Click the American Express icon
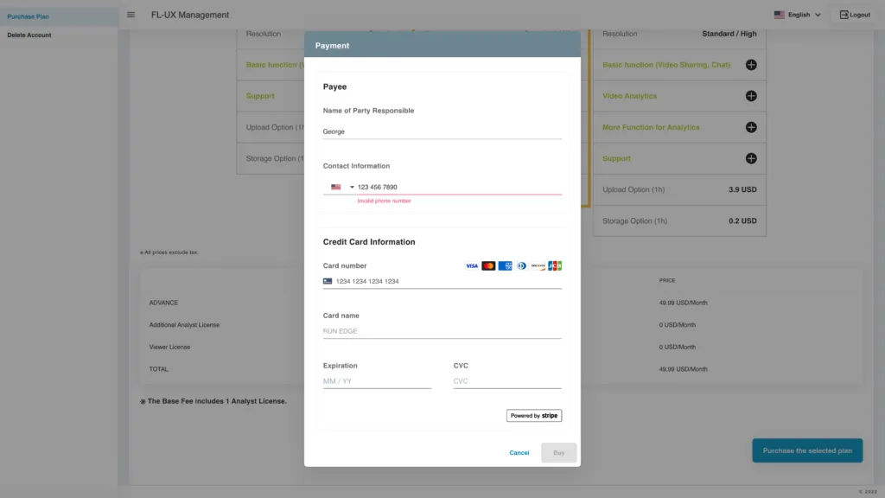Image resolution: width=885 pixels, height=498 pixels. (x=505, y=266)
